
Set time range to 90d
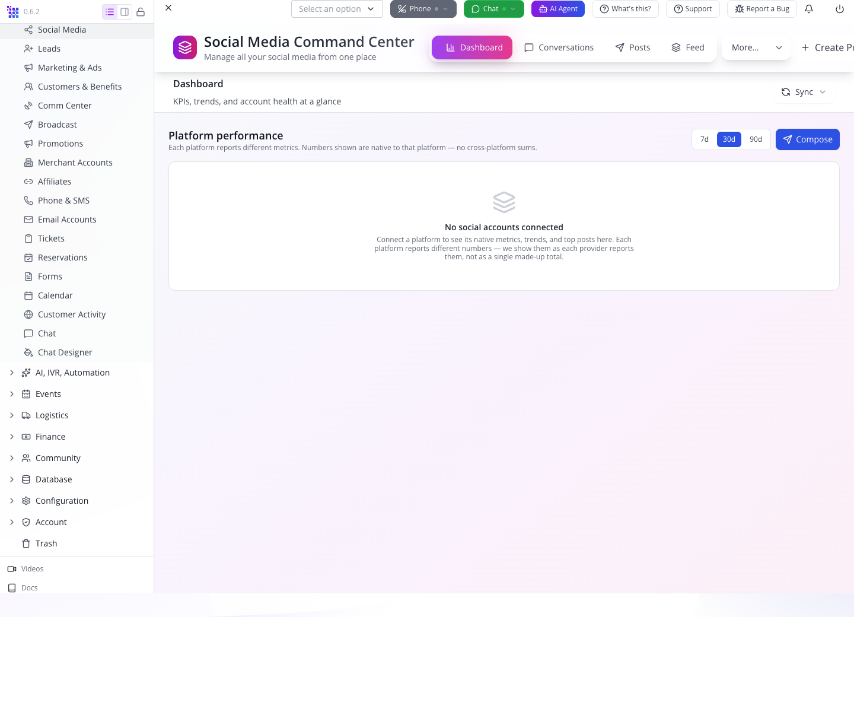[756, 139]
